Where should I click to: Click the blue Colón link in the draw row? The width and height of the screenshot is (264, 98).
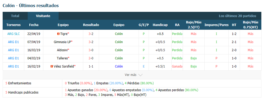(119, 66)
